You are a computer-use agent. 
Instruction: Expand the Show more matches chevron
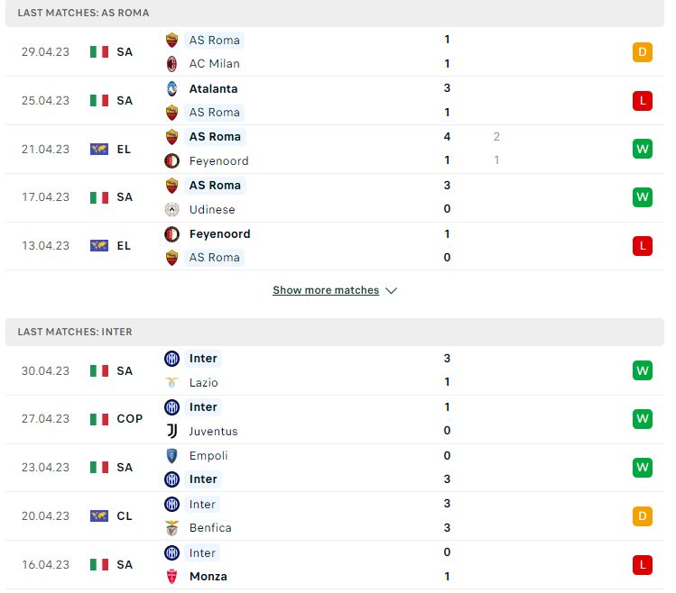391,291
